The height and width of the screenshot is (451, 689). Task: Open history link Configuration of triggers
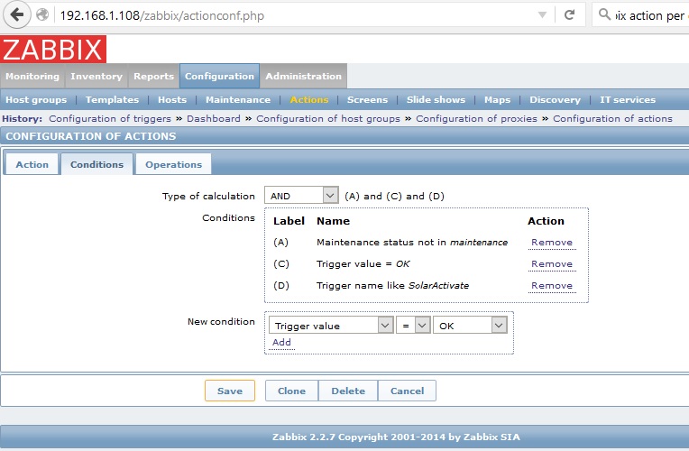coord(110,119)
